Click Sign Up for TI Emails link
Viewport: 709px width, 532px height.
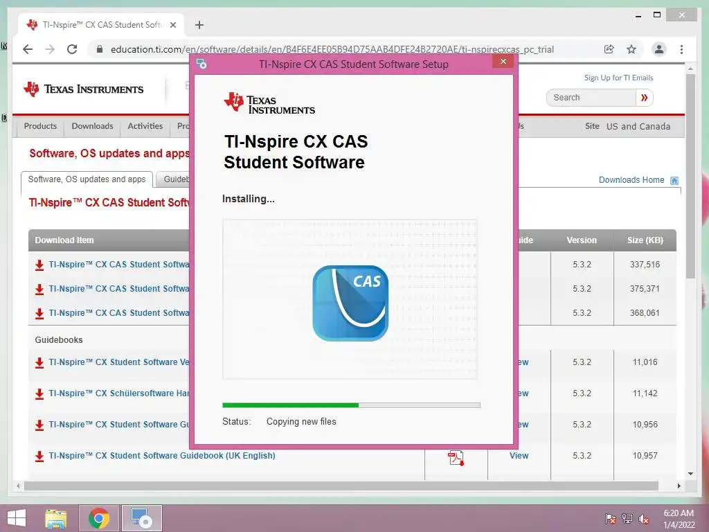(618, 78)
